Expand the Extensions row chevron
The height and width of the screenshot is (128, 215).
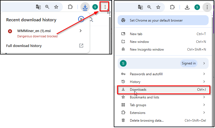coord(204,113)
